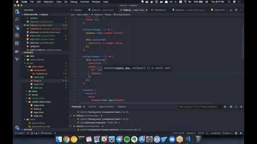
Task: Change the UTF-8 encoding in status bar
Action: pos(201,133)
